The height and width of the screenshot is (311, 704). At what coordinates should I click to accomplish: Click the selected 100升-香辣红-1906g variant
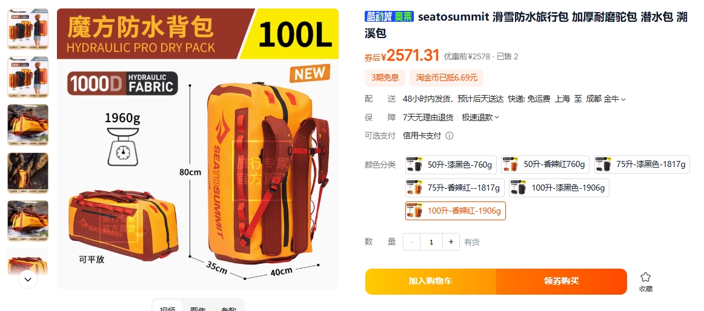[x=455, y=211]
